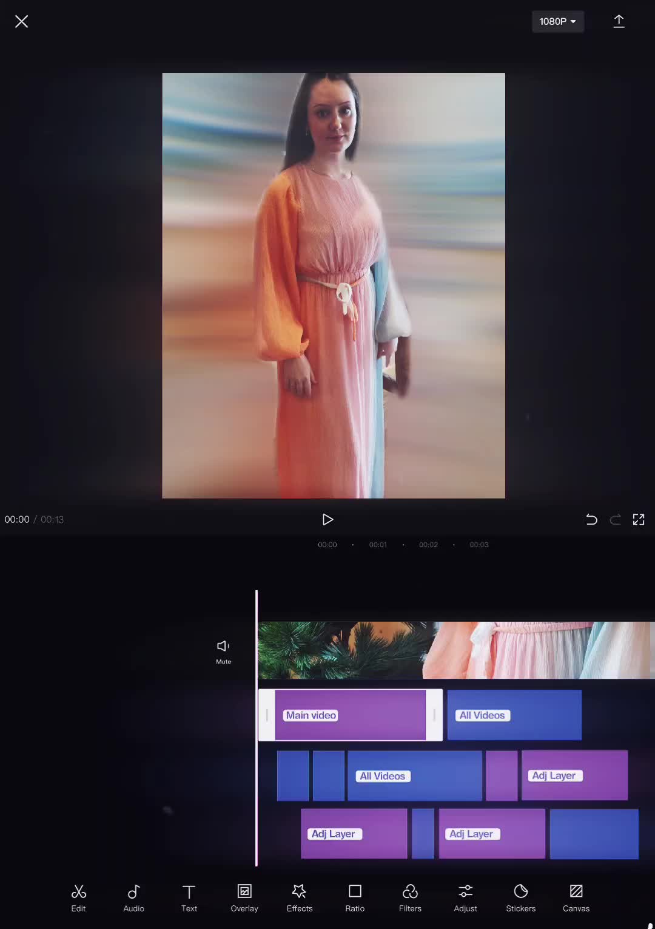Screen dimensions: 655x929
Task: Select the Main video effect clip
Action: pos(351,715)
